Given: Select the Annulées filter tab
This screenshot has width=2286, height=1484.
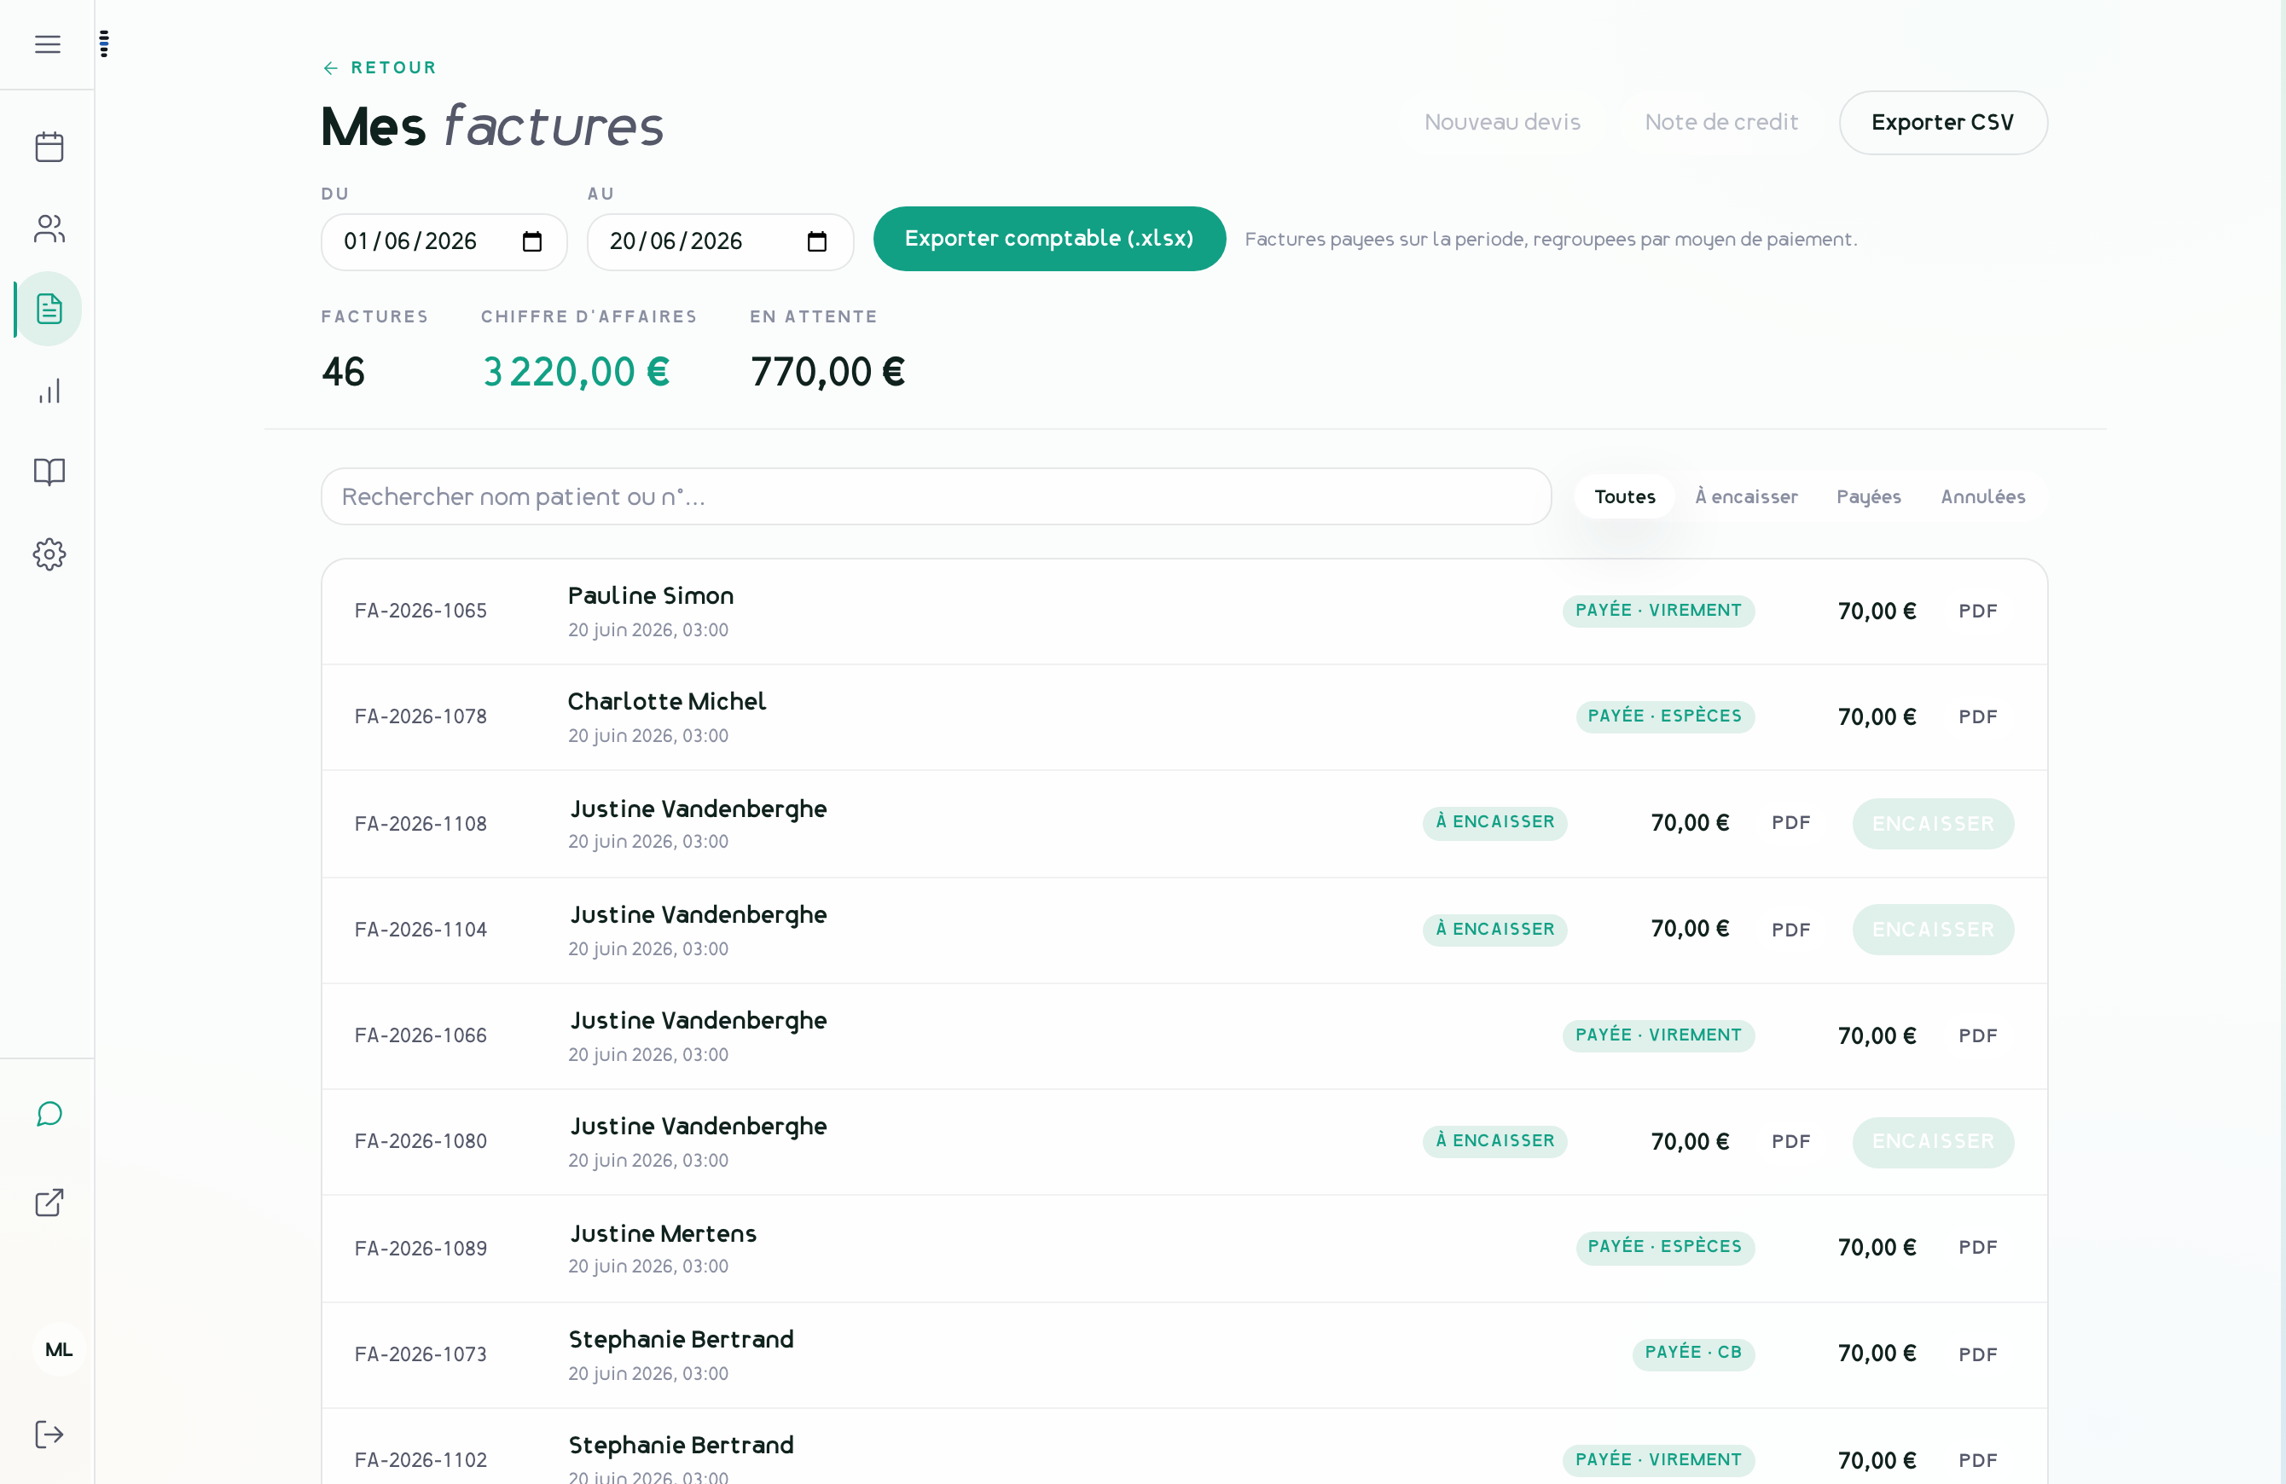Looking at the screenshot, I should [x=1982, y=496].
